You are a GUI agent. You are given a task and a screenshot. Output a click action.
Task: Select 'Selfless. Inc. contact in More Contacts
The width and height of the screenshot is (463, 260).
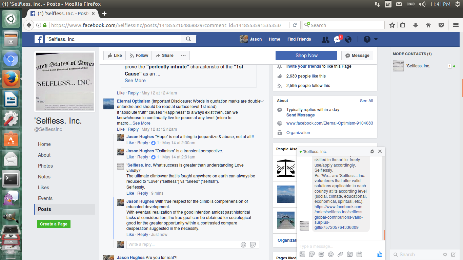pos(424,66)
